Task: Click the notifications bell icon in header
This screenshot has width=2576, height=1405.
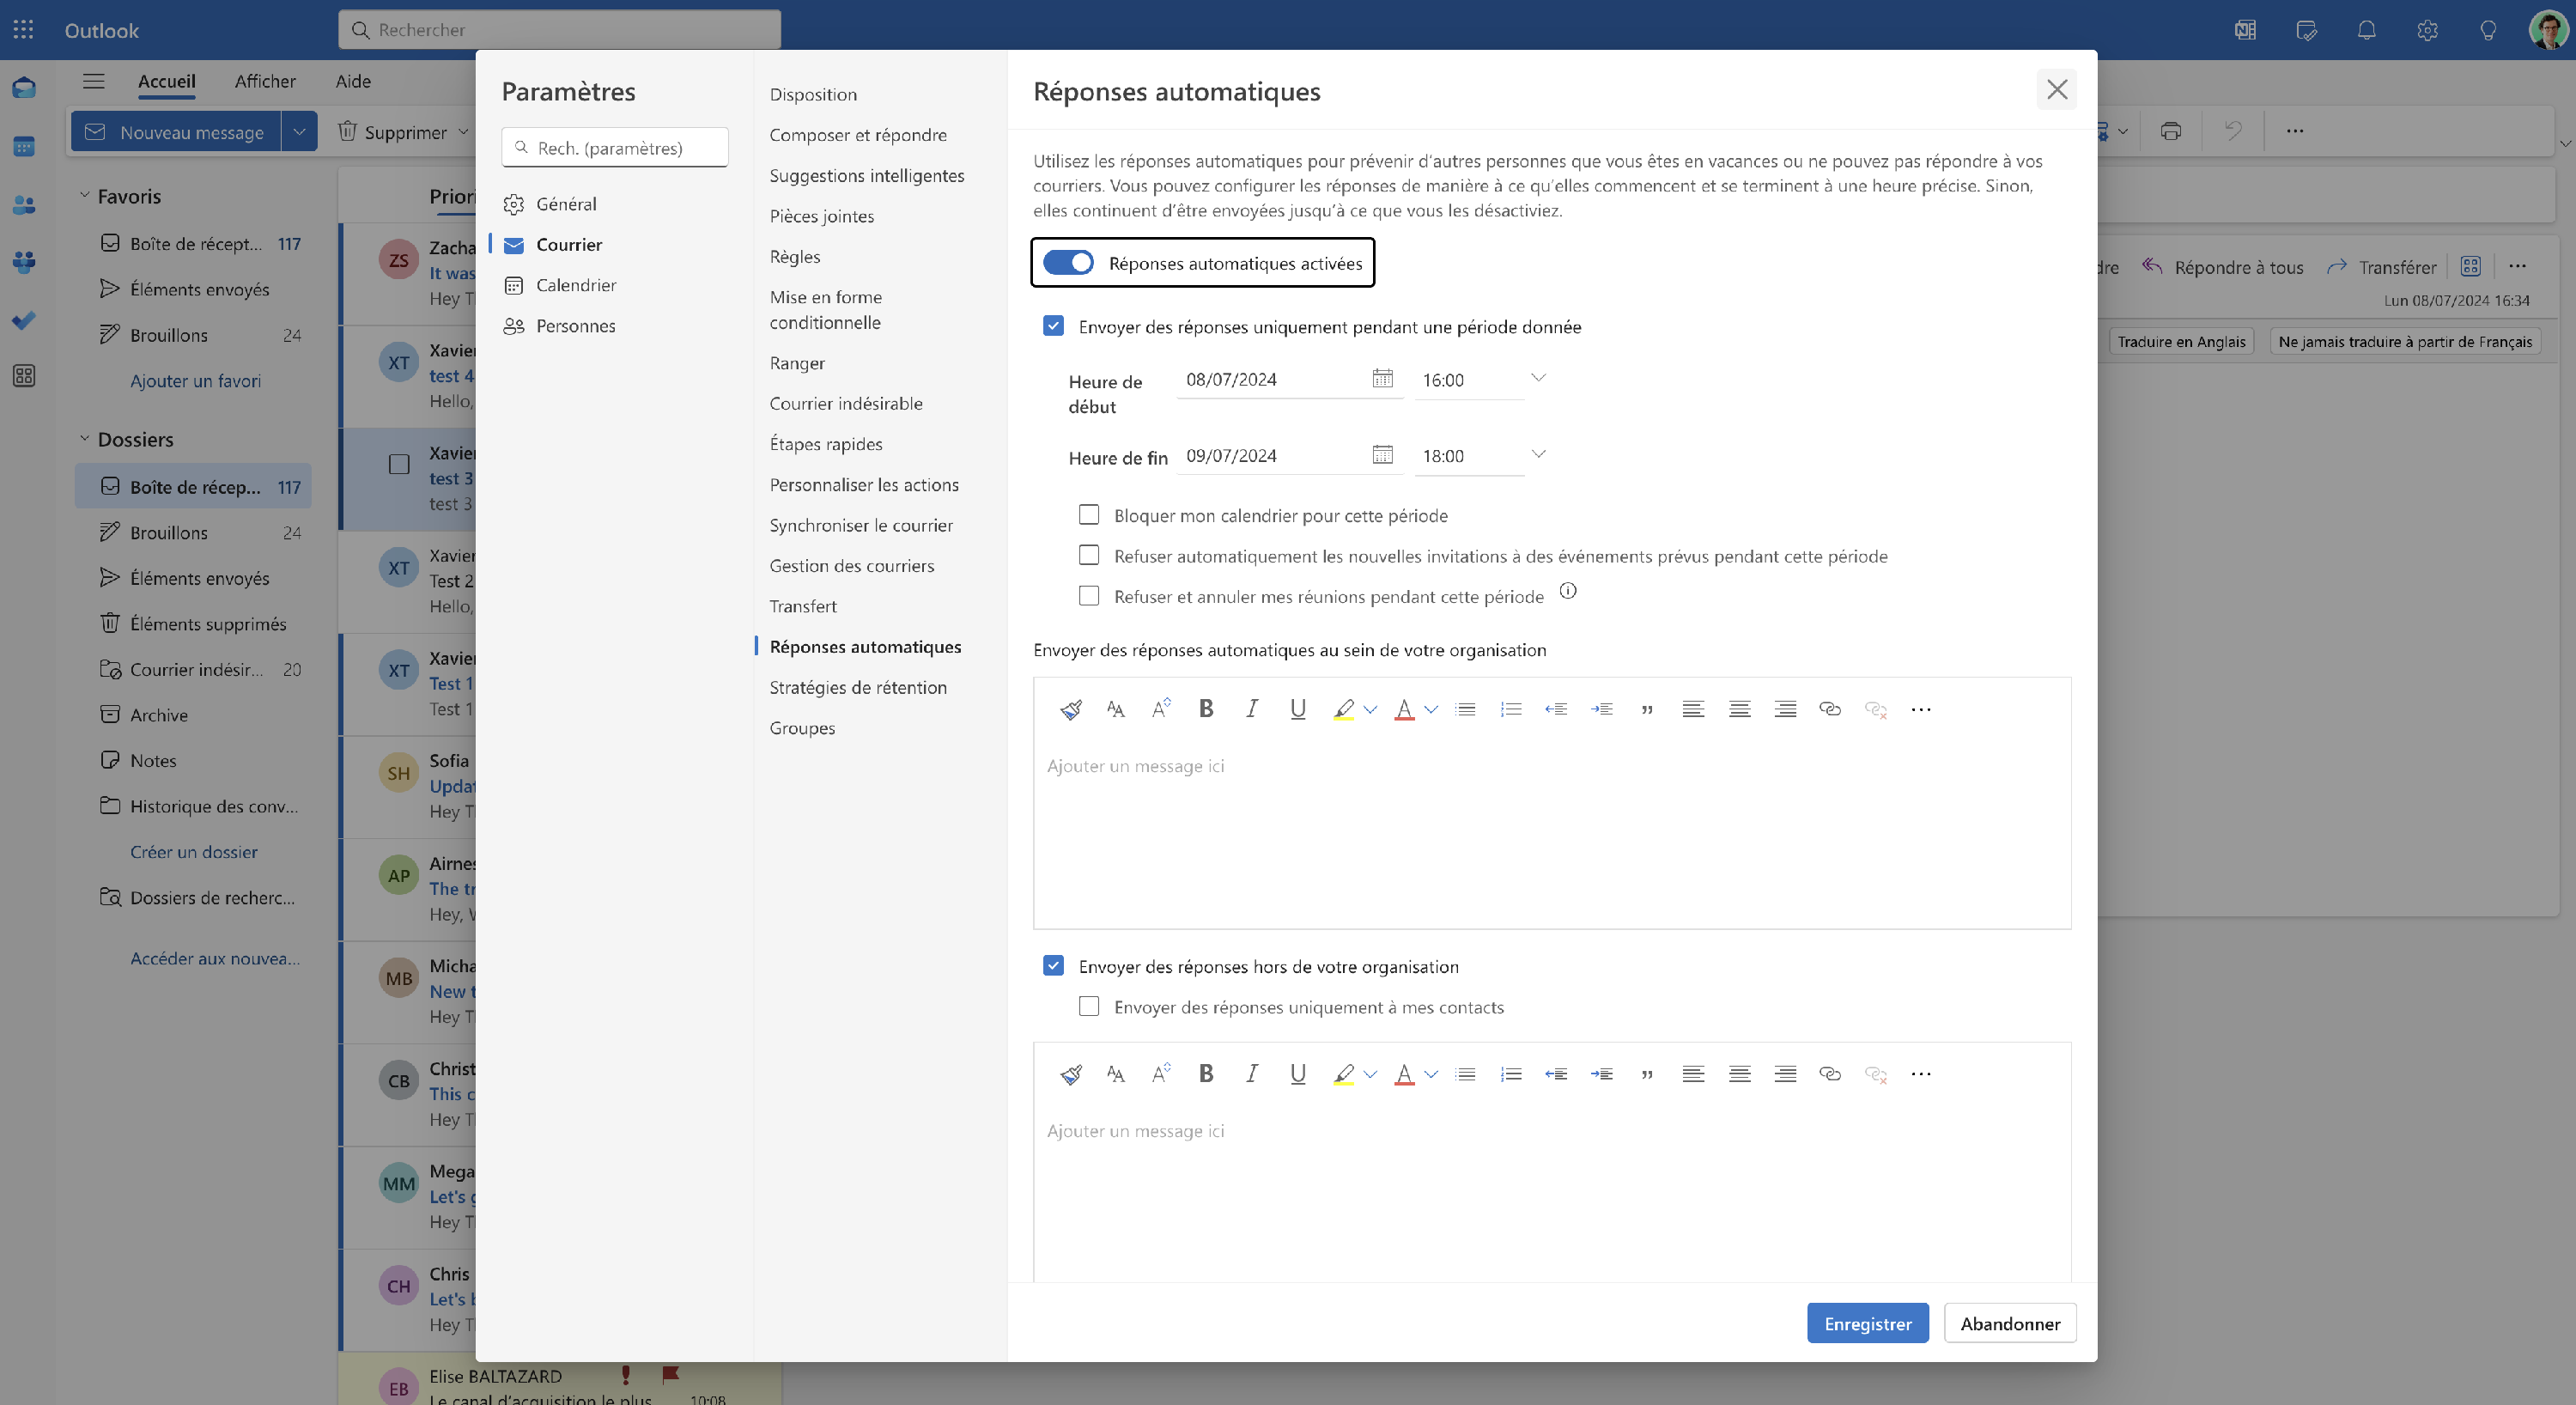Action: click(x=2366, y=30)
